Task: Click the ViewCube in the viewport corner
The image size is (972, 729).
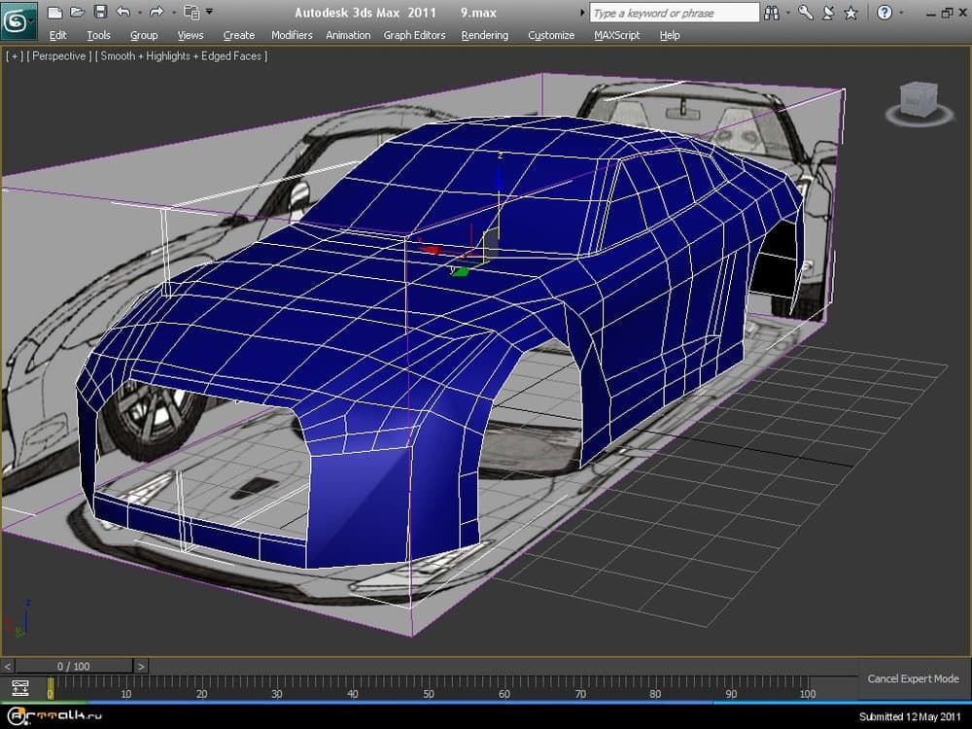Action: [x=919, y=100]
